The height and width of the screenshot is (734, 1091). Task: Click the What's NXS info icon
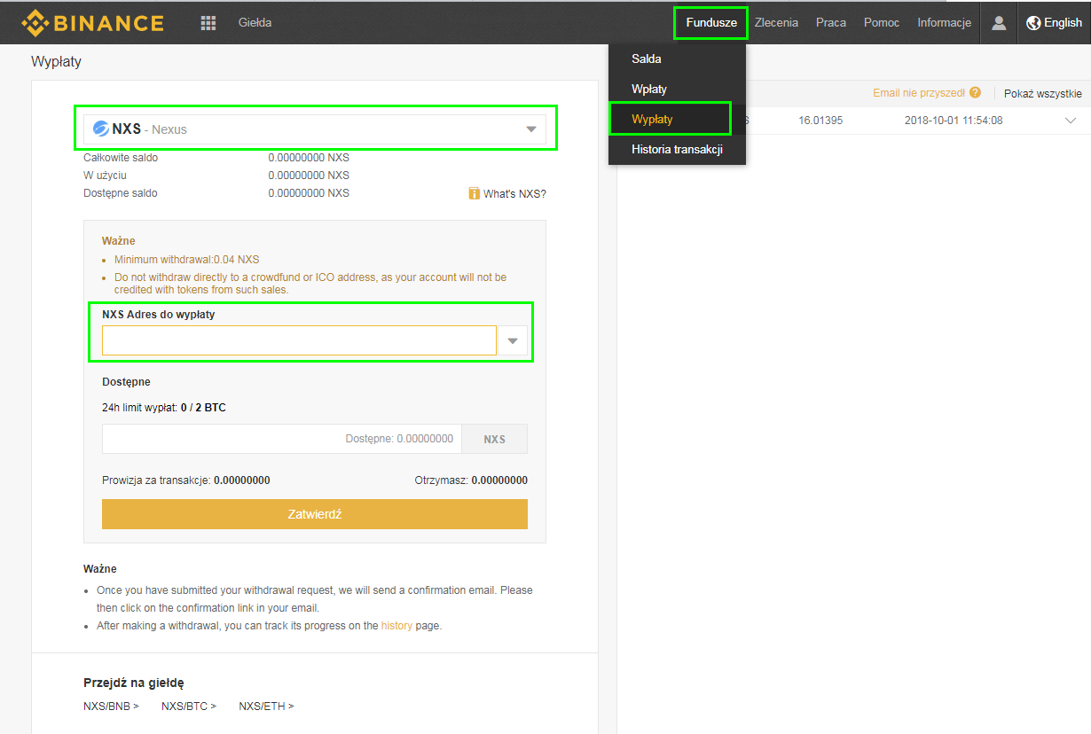(x=475, y=193)
